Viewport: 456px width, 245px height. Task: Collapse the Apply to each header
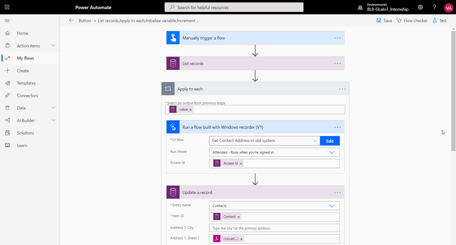pyautogui.click(x=255, y=89)
